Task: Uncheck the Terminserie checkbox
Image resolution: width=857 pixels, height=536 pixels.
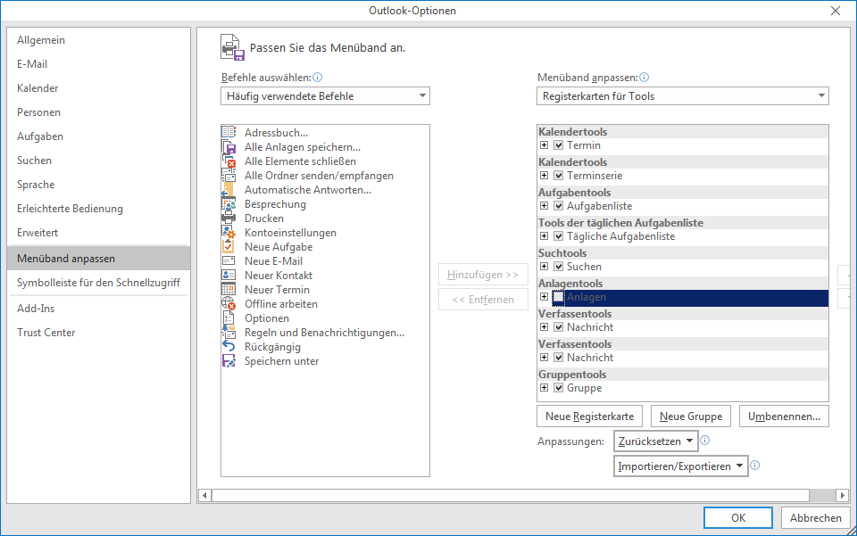Action: 559,176
